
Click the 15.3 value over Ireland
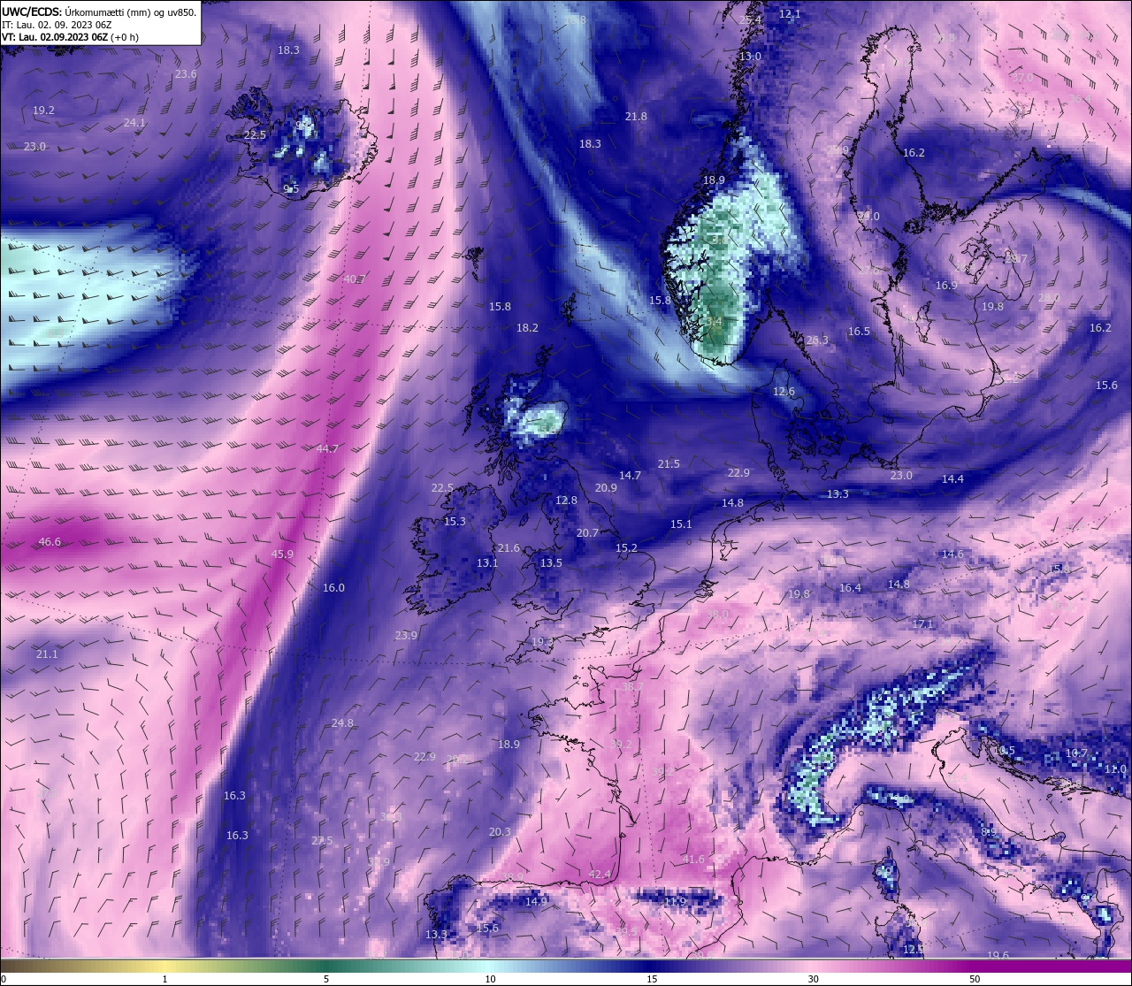pos(455,522)
